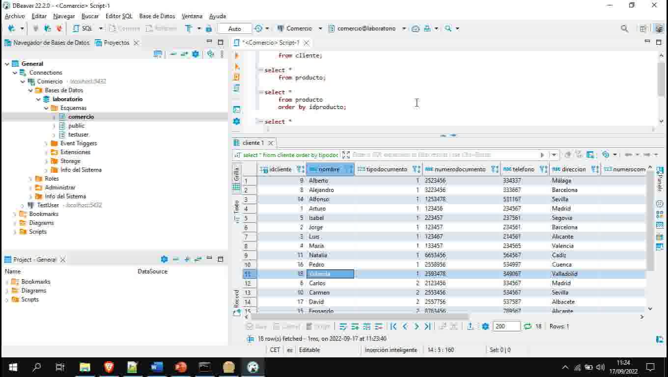Open the Base de Datos menu
The image size is (668, 377).
(x=157, y=16)
